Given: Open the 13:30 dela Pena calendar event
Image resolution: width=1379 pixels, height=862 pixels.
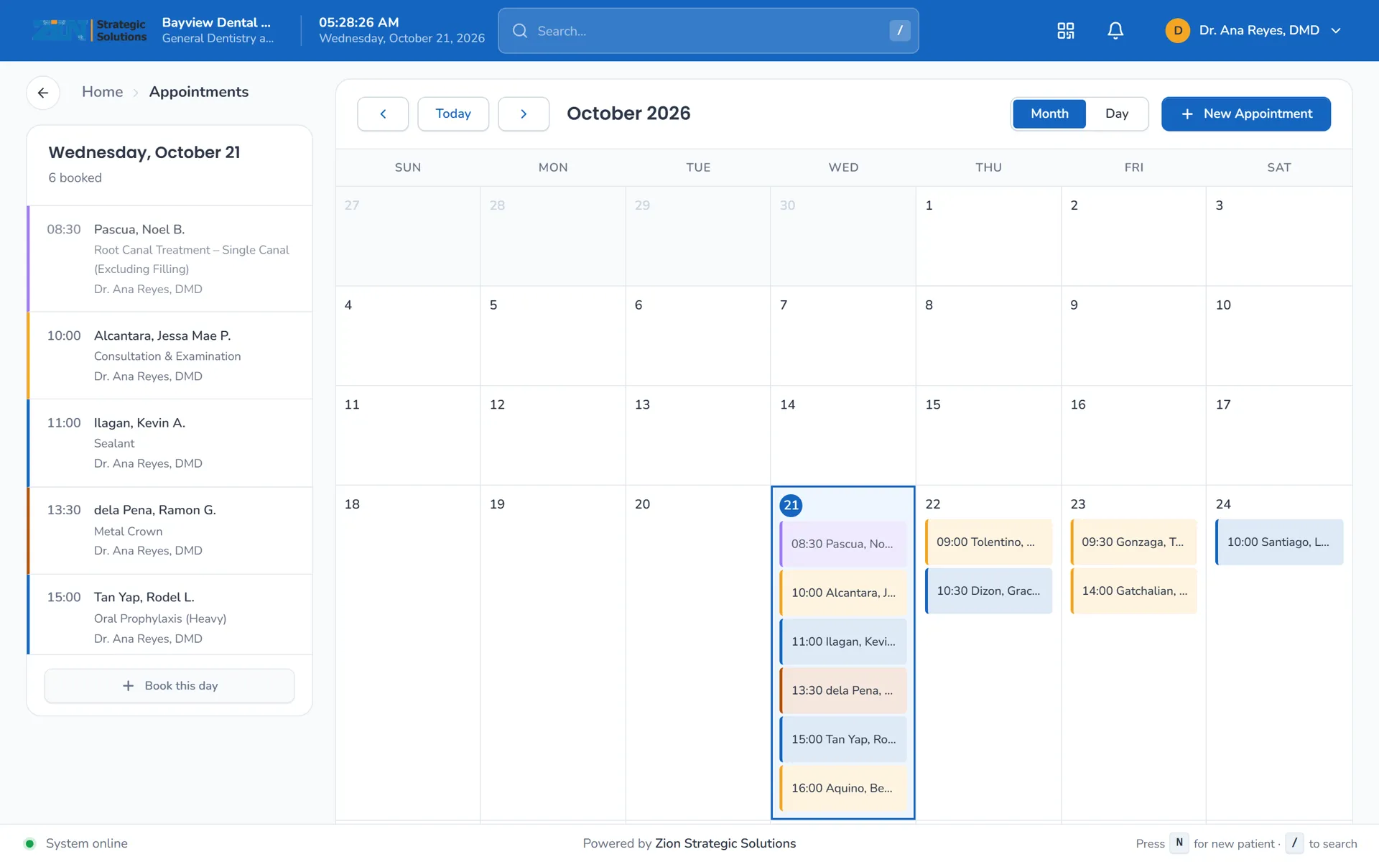Looking at the screenshot, I should 843,690.
